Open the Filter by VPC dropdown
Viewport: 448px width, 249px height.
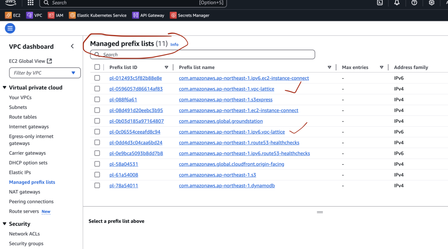45,73
